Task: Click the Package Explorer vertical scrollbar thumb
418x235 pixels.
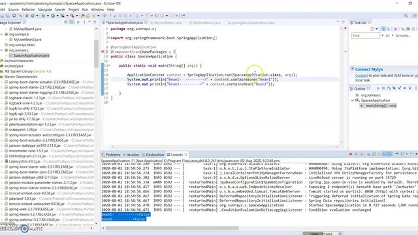Action: (x=96, y=54)
